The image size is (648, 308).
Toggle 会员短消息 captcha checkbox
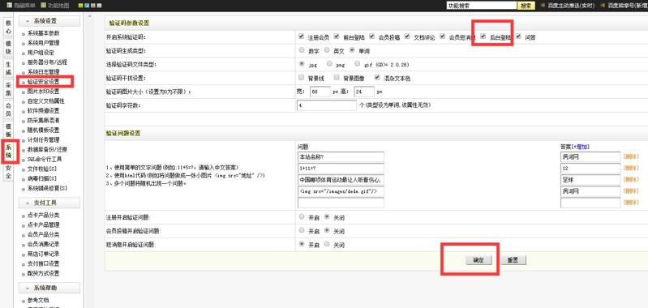coord(443,36)
